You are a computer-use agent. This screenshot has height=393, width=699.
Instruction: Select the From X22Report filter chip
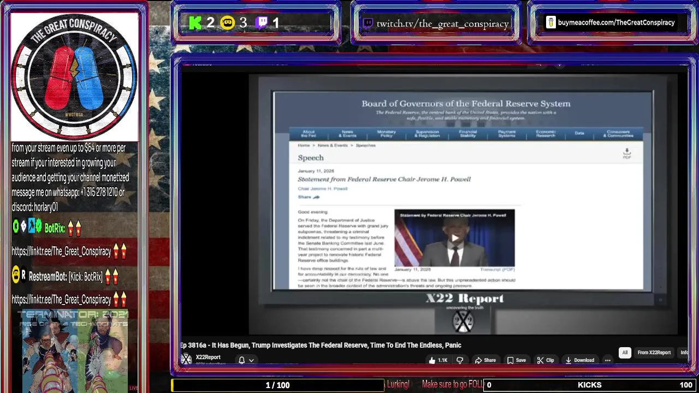click(x=654, y=353)
